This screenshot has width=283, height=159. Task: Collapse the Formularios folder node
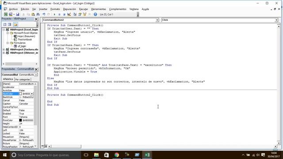click(8, 43)
